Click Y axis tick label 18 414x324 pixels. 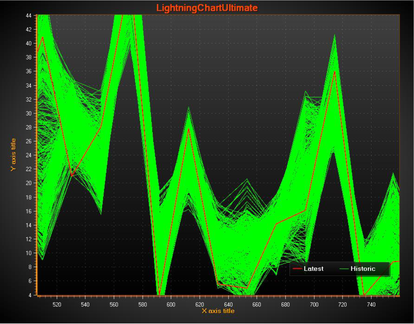pos(29,197)
